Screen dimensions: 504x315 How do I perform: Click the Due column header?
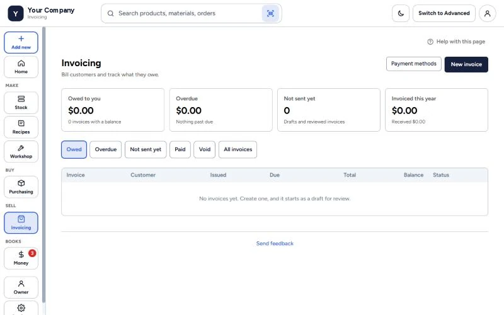275,175
